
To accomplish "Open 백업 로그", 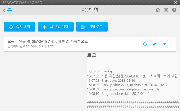I will [92, 27].
